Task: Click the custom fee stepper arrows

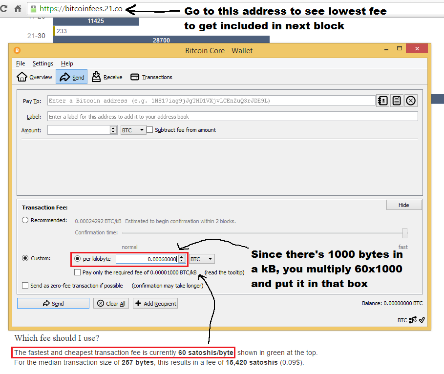Action: pos(182,259)
